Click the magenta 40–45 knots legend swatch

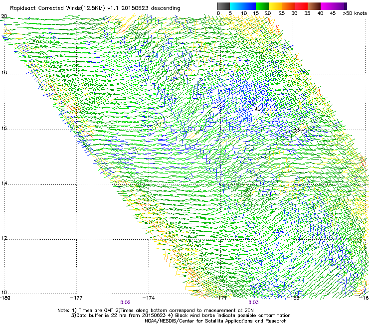click(x=327, y=6)
